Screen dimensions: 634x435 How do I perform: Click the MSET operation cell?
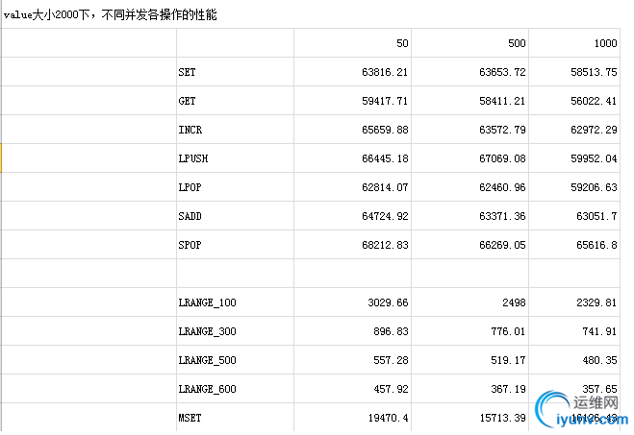(x=236, y=418)
